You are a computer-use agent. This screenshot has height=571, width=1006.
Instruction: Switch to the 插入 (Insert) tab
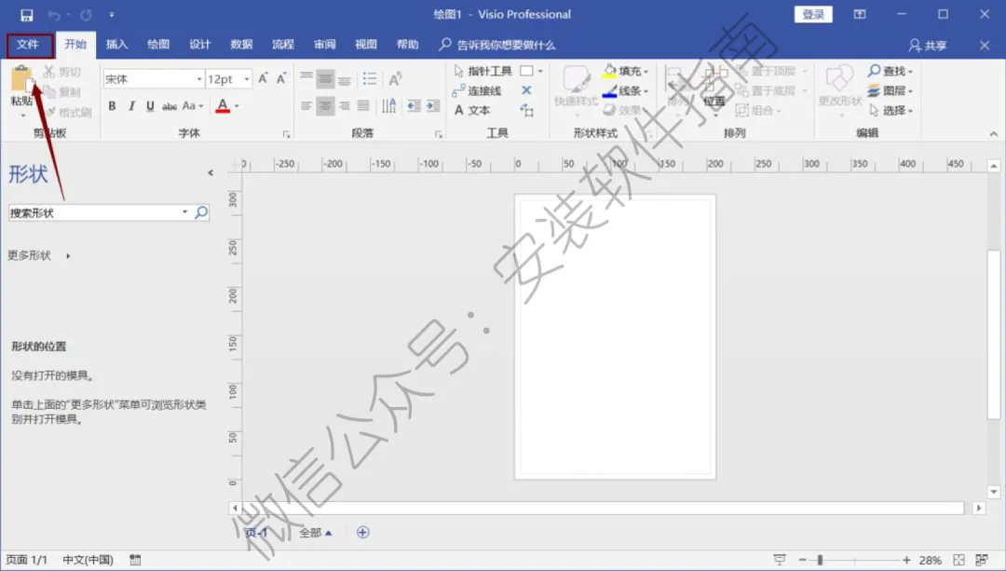[x=116, y=45]
